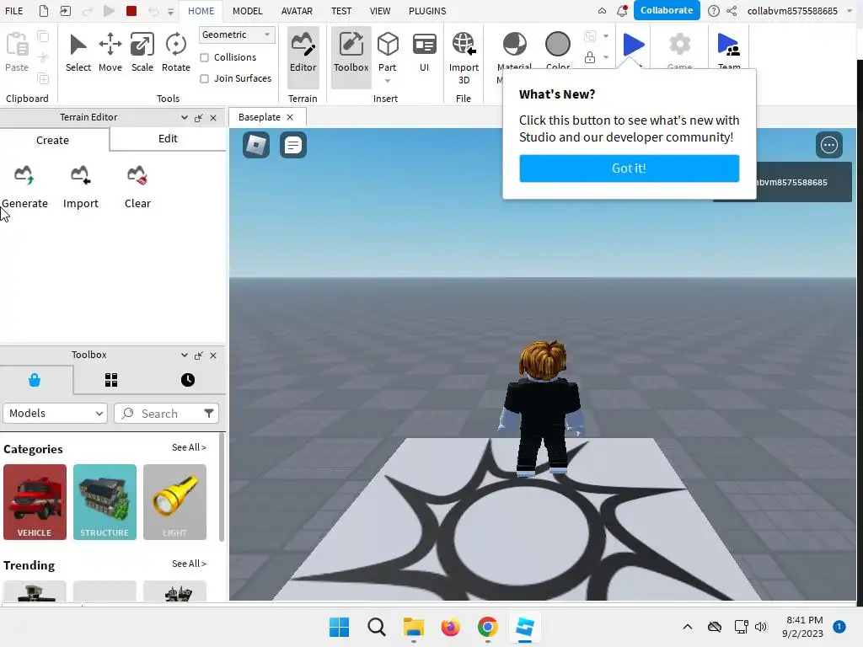Activate the Move tool
863x647 pixels.
pos(110,52)
